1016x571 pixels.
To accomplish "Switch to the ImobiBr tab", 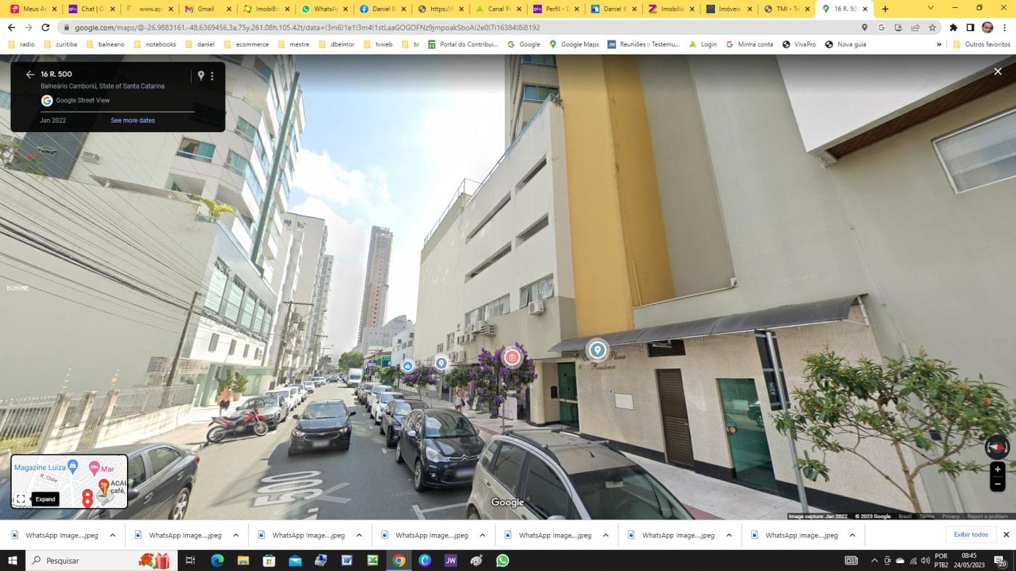I will tap(265, 9).
